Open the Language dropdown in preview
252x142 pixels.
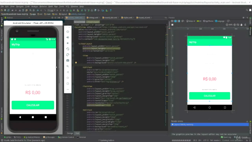(220, 21)
